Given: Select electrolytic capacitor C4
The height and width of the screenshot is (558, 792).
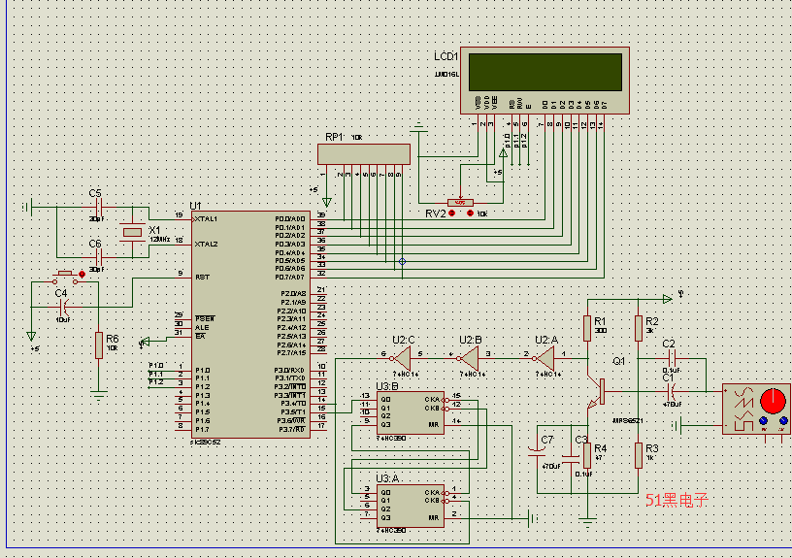Looking at the screenshot, I should point(64,307).
